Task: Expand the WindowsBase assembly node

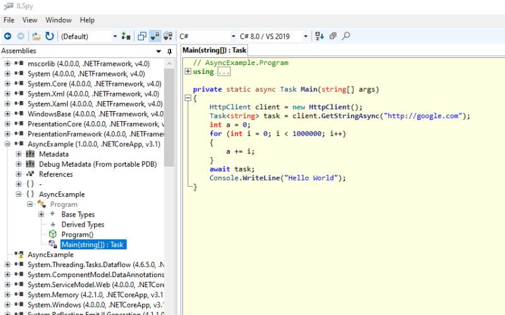Action: click(7, 114)
